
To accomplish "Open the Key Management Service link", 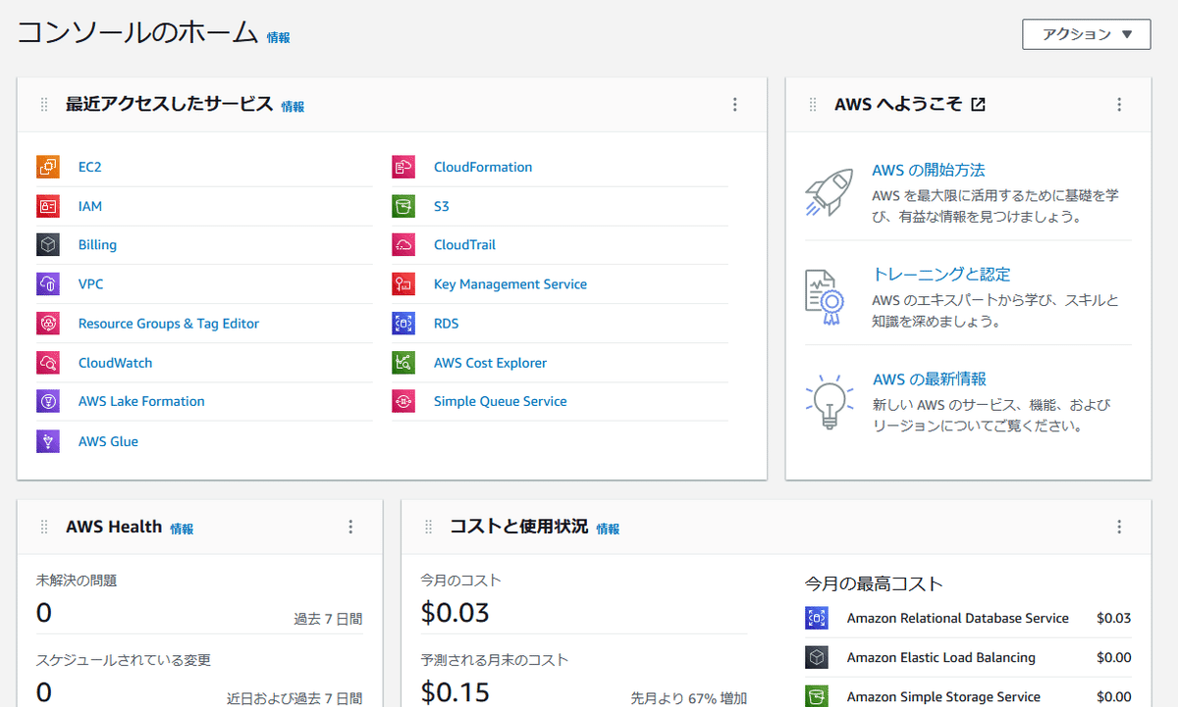I will click(510, 284).
